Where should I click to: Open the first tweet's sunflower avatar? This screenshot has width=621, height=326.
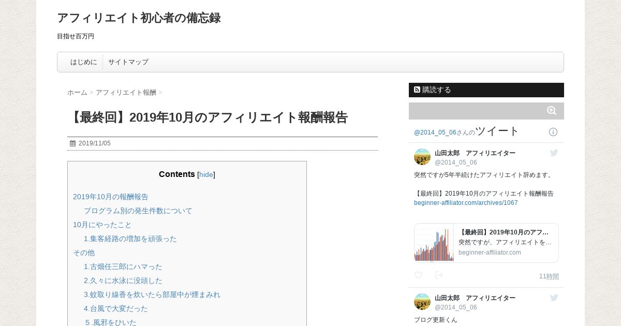pyautogui.click(x=422, y=157)
